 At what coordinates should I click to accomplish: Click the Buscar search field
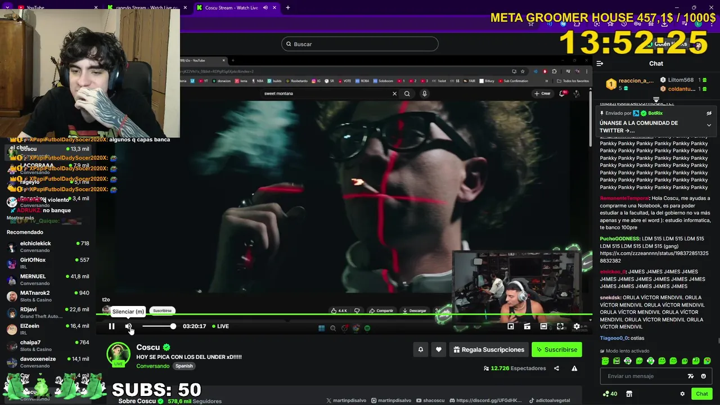[359, 44]
